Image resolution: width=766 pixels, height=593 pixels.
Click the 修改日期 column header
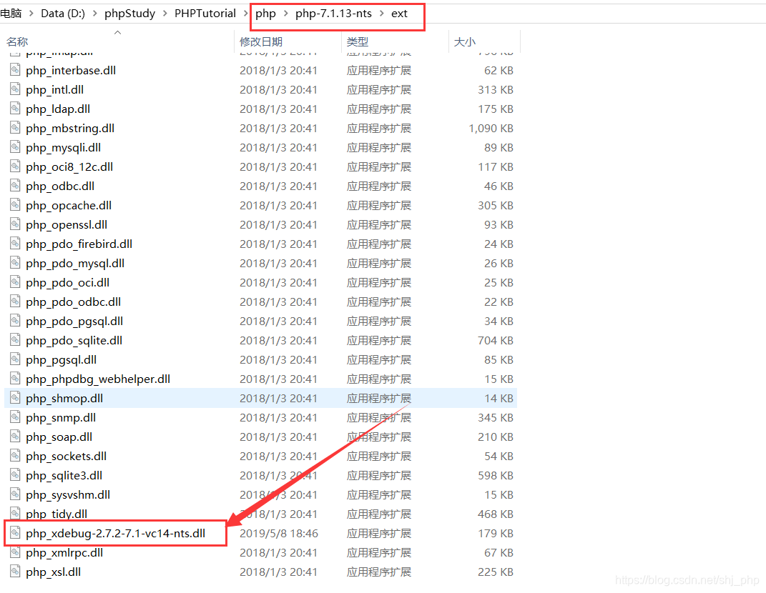pyautogui.click(x=260, y=41)
